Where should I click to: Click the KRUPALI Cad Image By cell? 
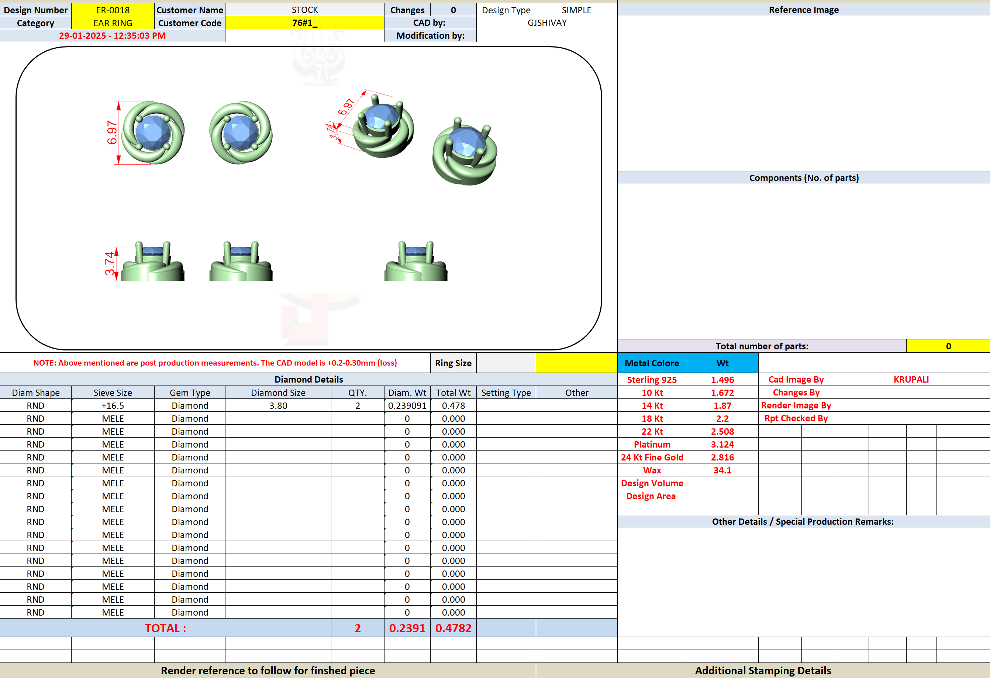click(911, 380)
